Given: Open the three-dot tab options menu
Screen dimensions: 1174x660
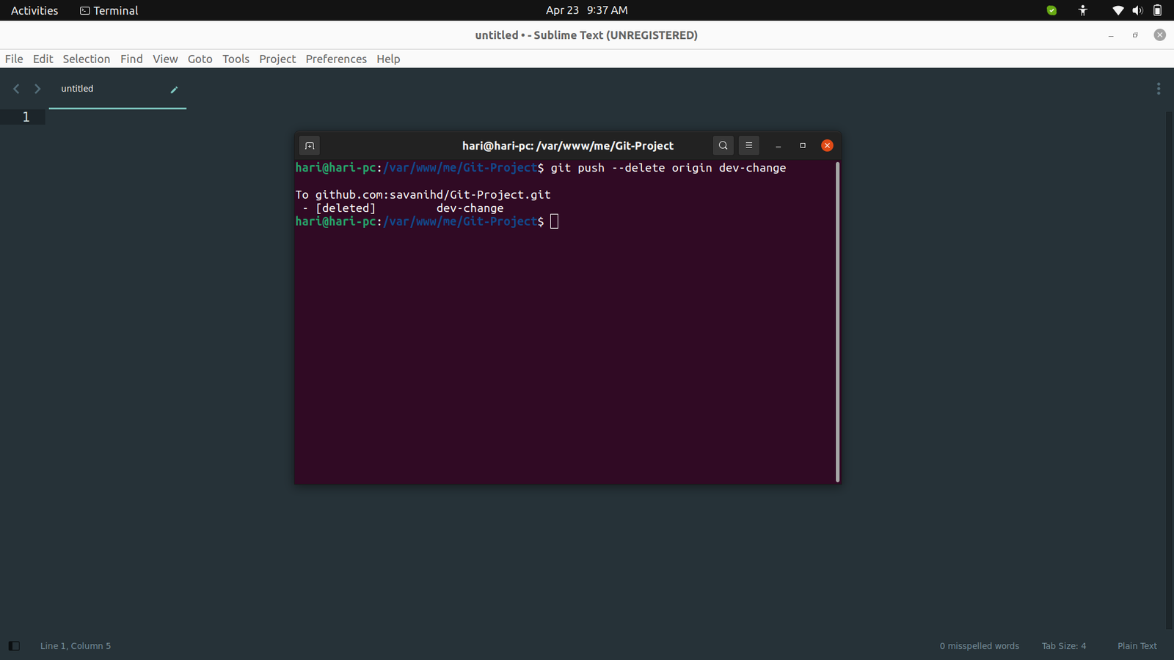Looking at the screenshot, I should click(x=1158, y=89).
